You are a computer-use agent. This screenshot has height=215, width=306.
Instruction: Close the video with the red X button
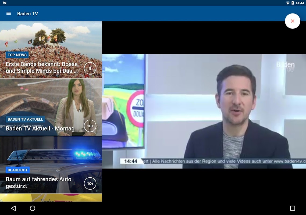(x=292, y=21)
